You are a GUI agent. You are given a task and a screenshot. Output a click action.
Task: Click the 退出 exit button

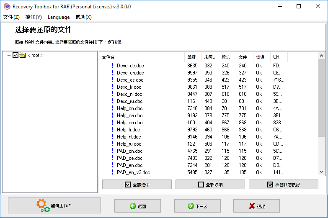256,206
